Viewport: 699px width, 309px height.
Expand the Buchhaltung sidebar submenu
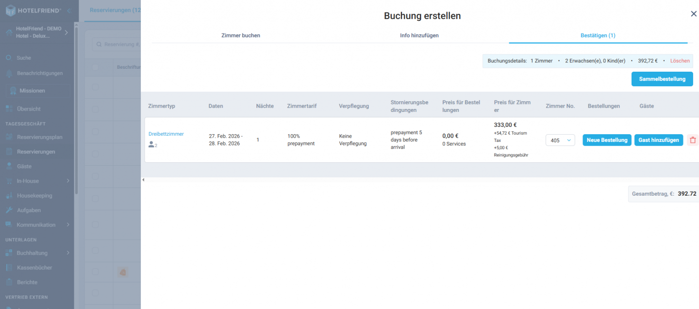68,253
